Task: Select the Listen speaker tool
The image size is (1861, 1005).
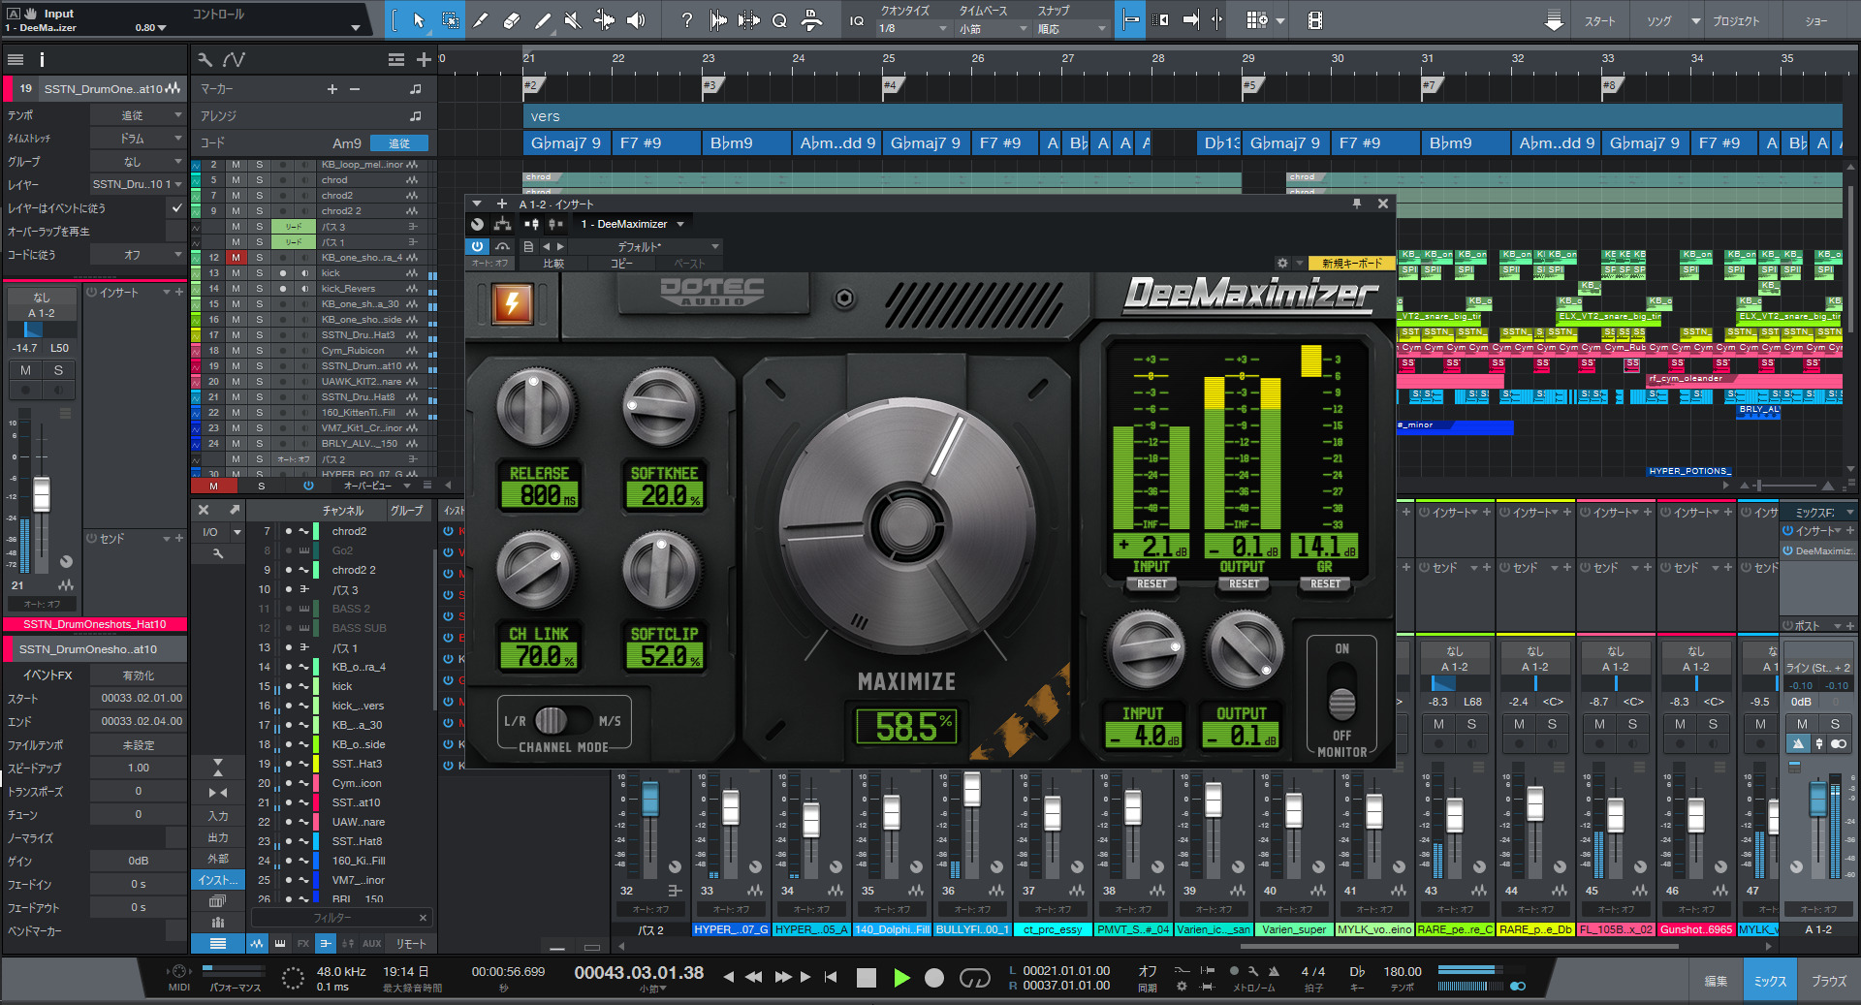Action: 636,20
